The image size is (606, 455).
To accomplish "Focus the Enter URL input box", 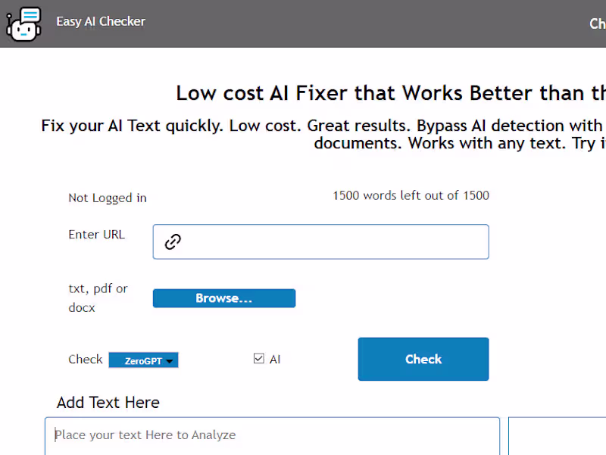I will pyautogui.click(x=333, y=242).
